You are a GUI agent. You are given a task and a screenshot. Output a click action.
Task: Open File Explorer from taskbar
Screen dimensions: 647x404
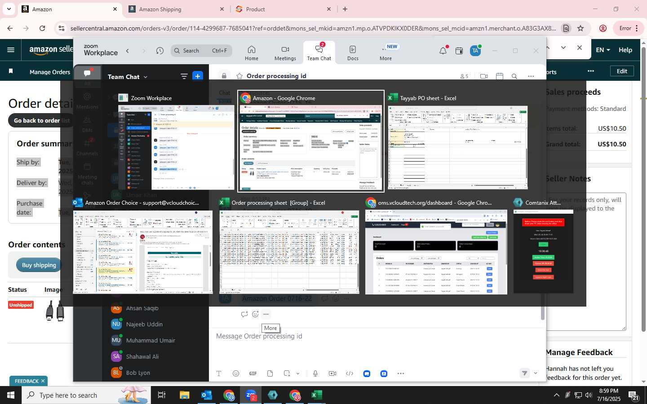click(185, 395)
